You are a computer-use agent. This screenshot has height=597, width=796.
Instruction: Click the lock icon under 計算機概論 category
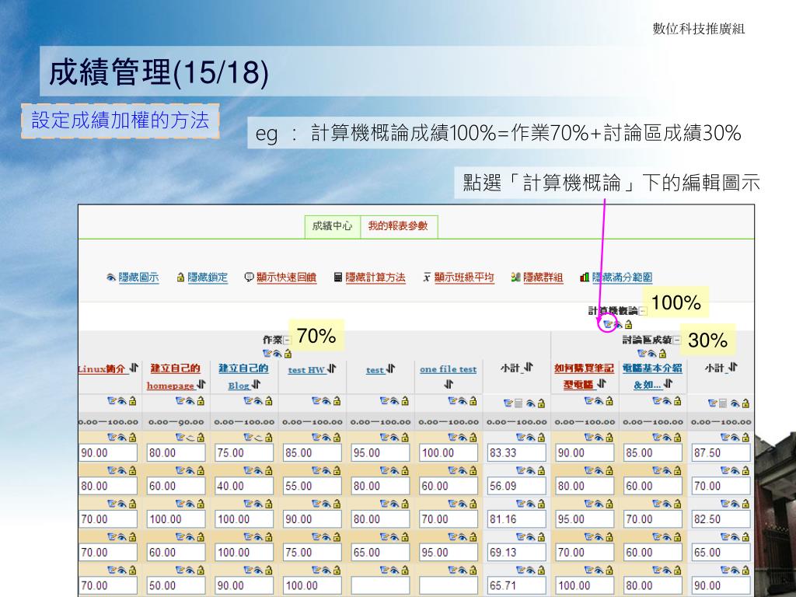628,324
